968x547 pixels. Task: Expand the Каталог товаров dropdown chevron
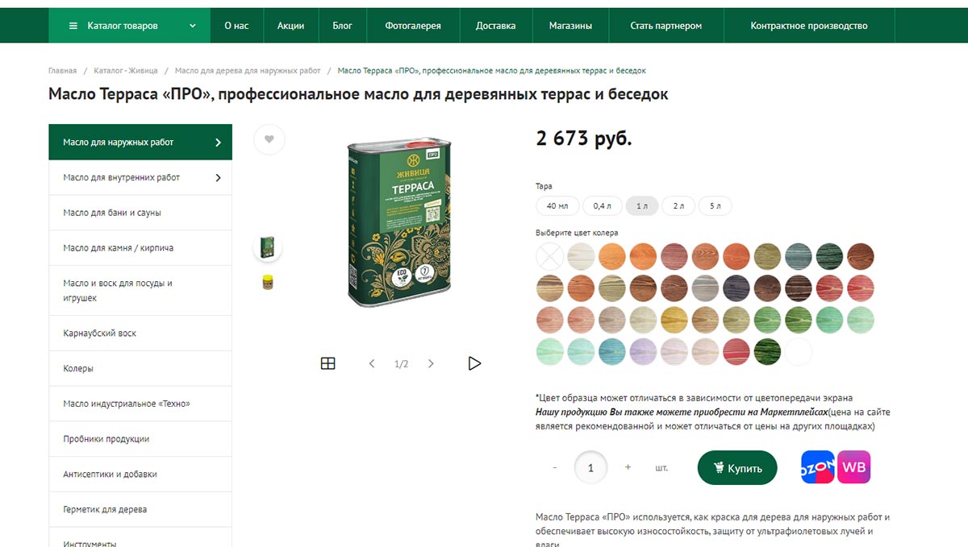tap(193, 26)
